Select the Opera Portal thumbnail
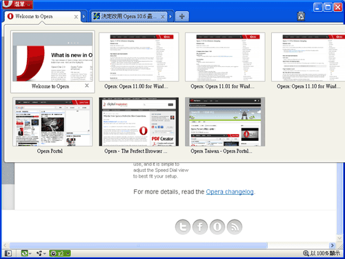Image resolution: width=345 pixels, height=259 pixels. point(52,126)
